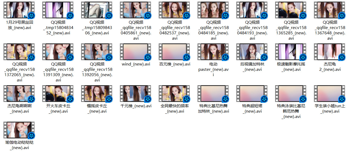349x152 pixels.
Task: Click the qqfile_recv1581391309 video thumbnail
Action: click(58, 52)
